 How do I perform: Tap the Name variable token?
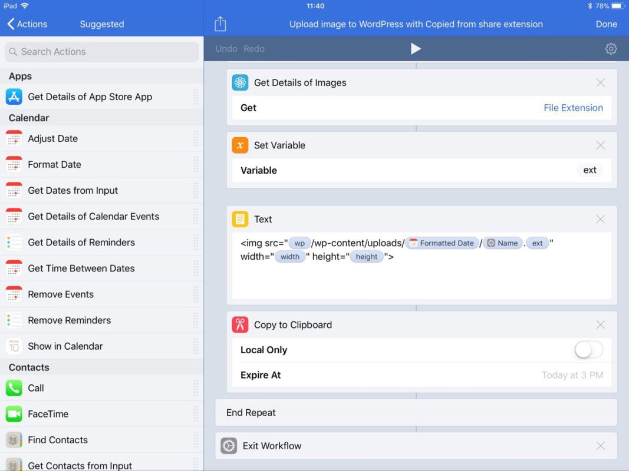click(x=503, y=243)
